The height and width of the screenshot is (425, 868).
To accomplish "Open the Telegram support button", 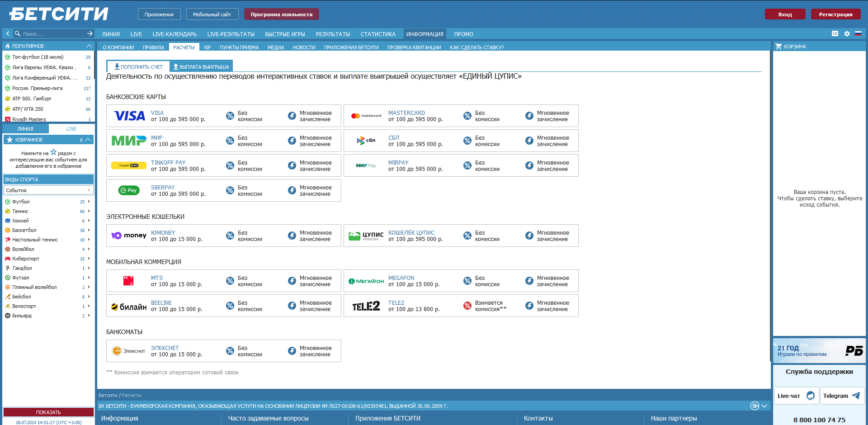I will 842,396.
